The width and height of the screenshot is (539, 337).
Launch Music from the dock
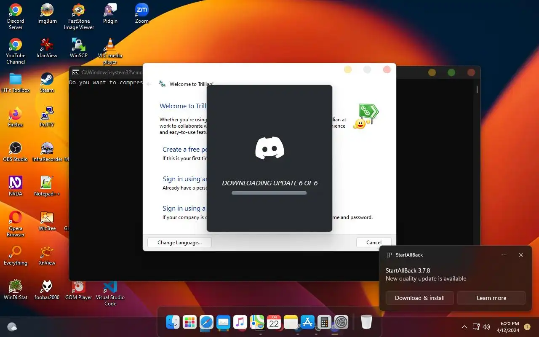(240, 322)
